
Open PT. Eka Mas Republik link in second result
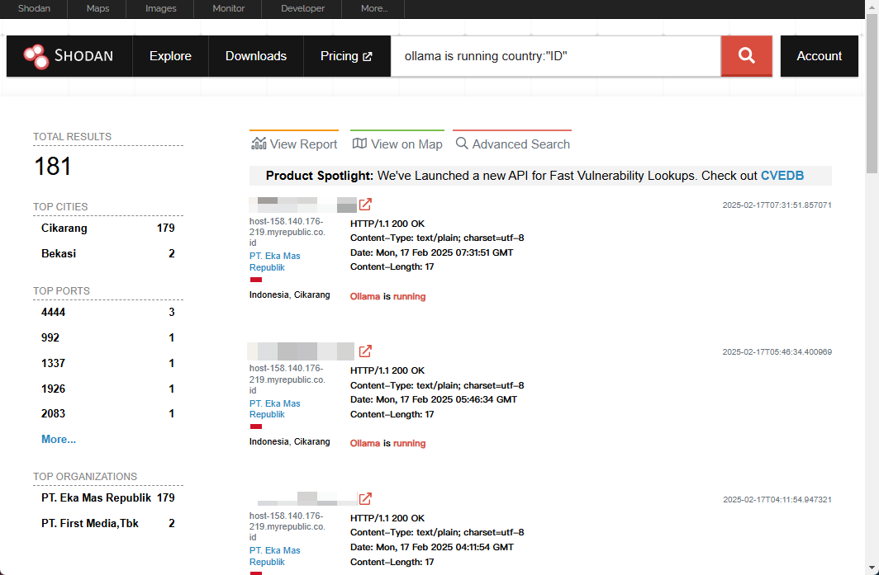click(x=274, y=408)
